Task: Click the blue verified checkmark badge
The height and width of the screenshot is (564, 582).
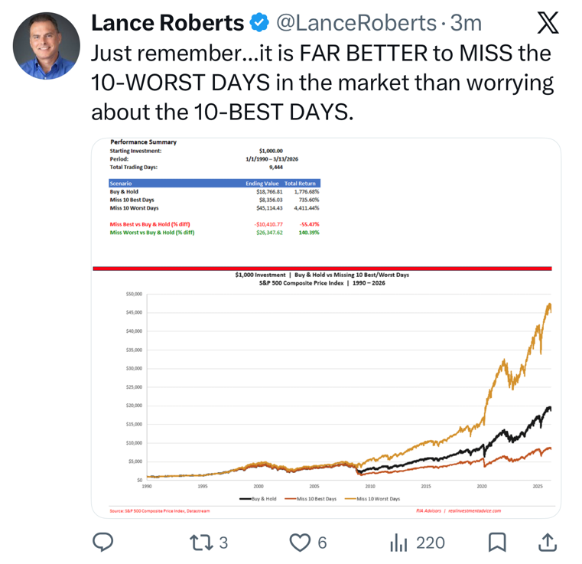Action: 260,24
